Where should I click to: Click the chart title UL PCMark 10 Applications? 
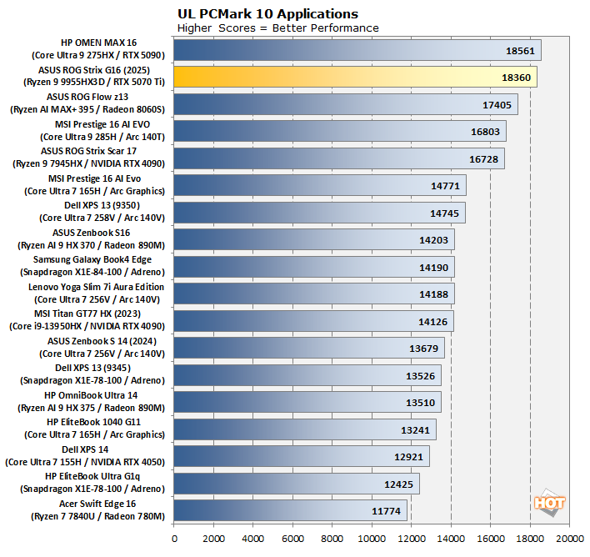click(267, 14)
